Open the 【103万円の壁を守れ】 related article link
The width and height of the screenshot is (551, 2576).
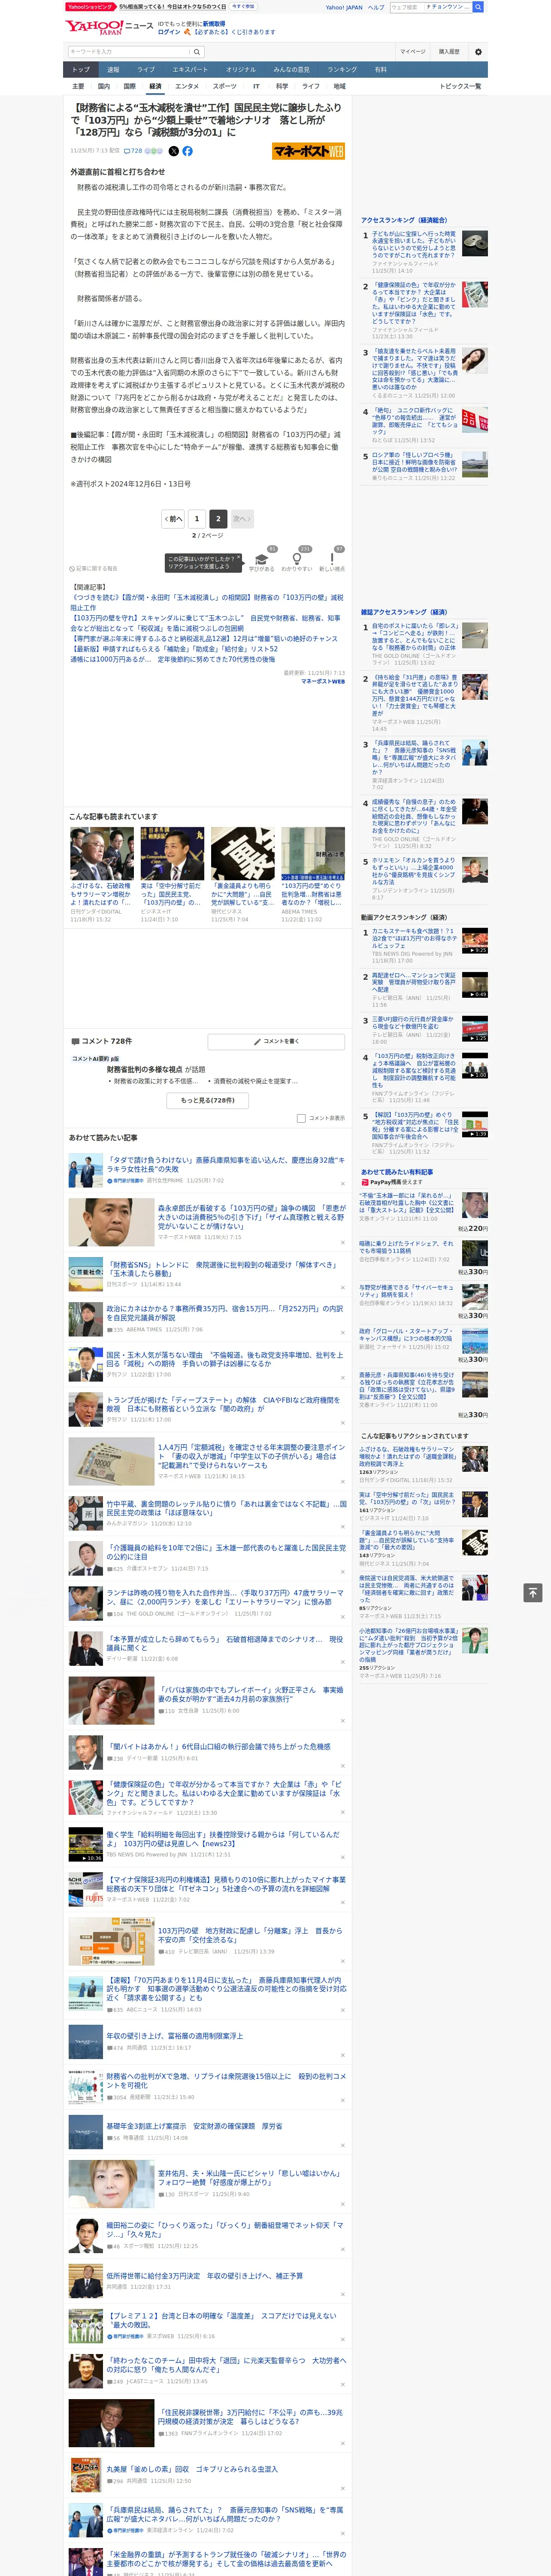tap(207, 623)
